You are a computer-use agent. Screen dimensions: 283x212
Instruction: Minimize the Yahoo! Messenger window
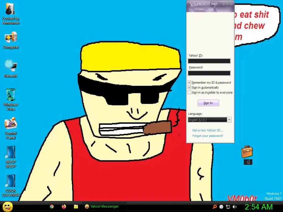point(224,4)
